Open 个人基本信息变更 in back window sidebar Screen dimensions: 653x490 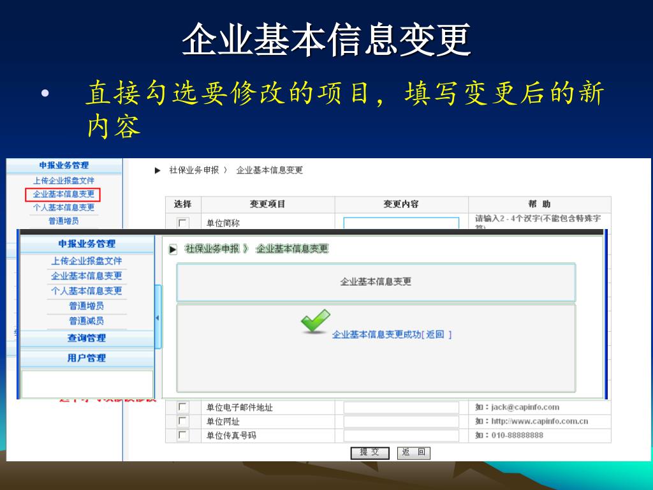64,207
